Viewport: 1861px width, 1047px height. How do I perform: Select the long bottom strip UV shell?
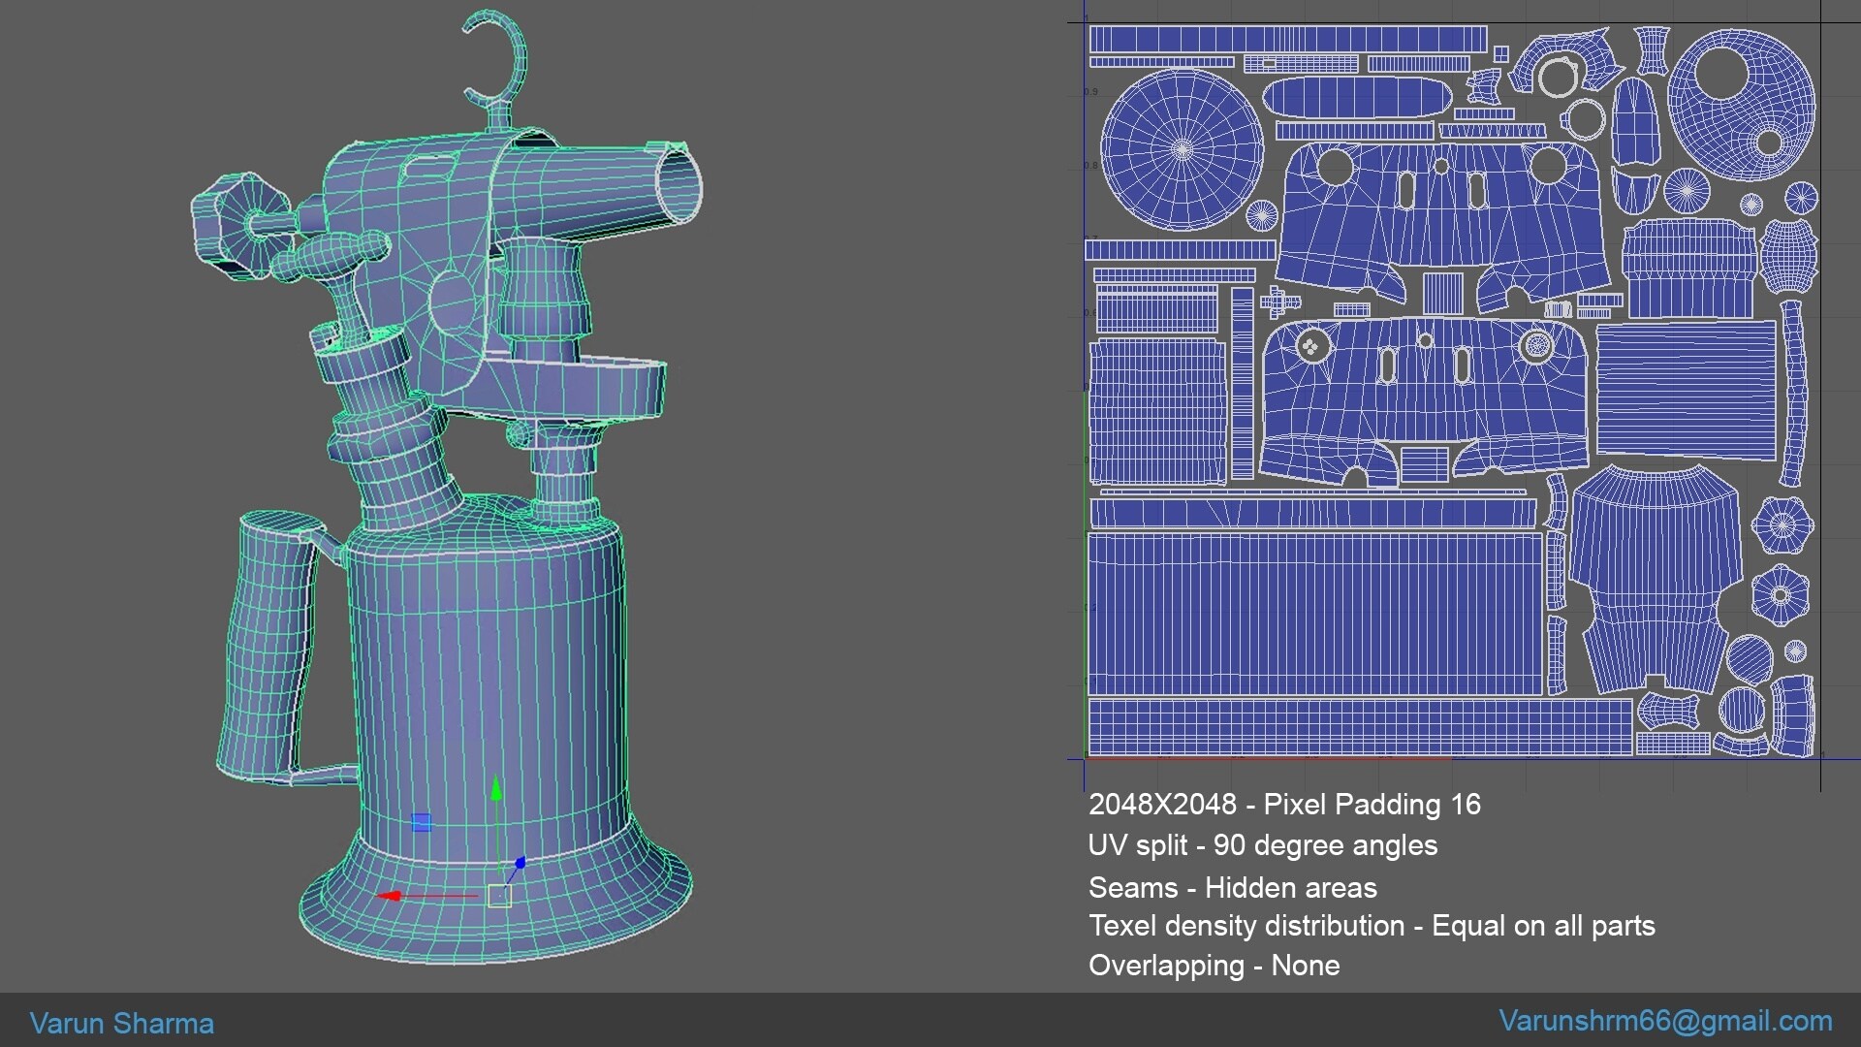1360,728
